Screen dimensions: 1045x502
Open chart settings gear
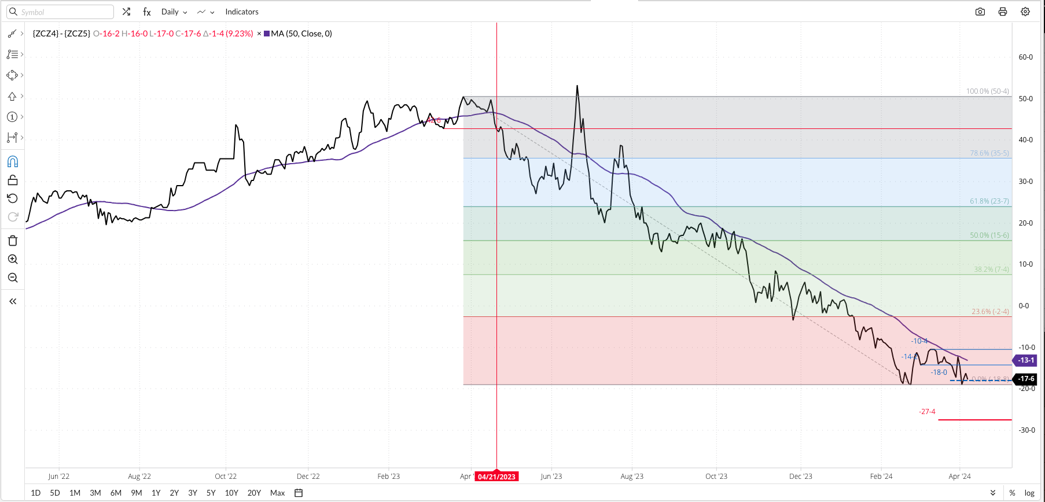[x=1025, y=12]
